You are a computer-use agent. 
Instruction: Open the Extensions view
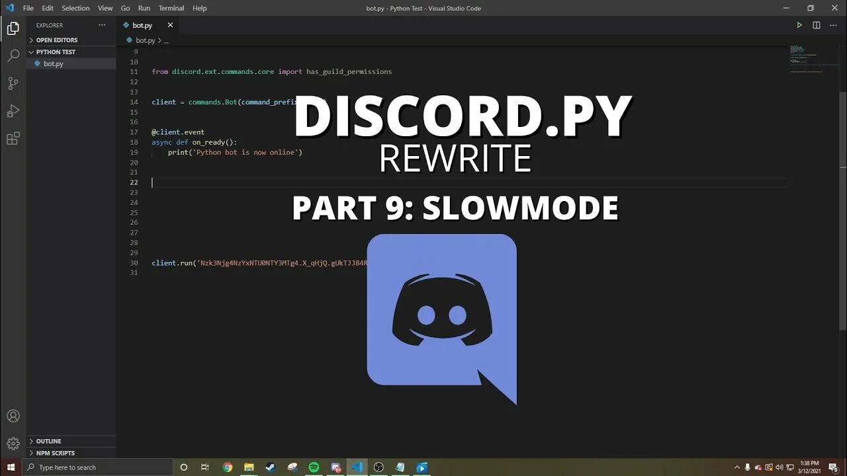click(13, 138)
